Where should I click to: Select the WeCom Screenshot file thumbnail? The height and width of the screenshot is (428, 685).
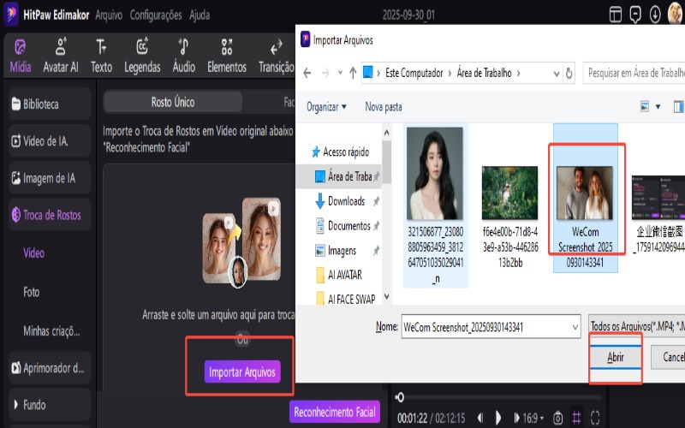tap(586, 194)
